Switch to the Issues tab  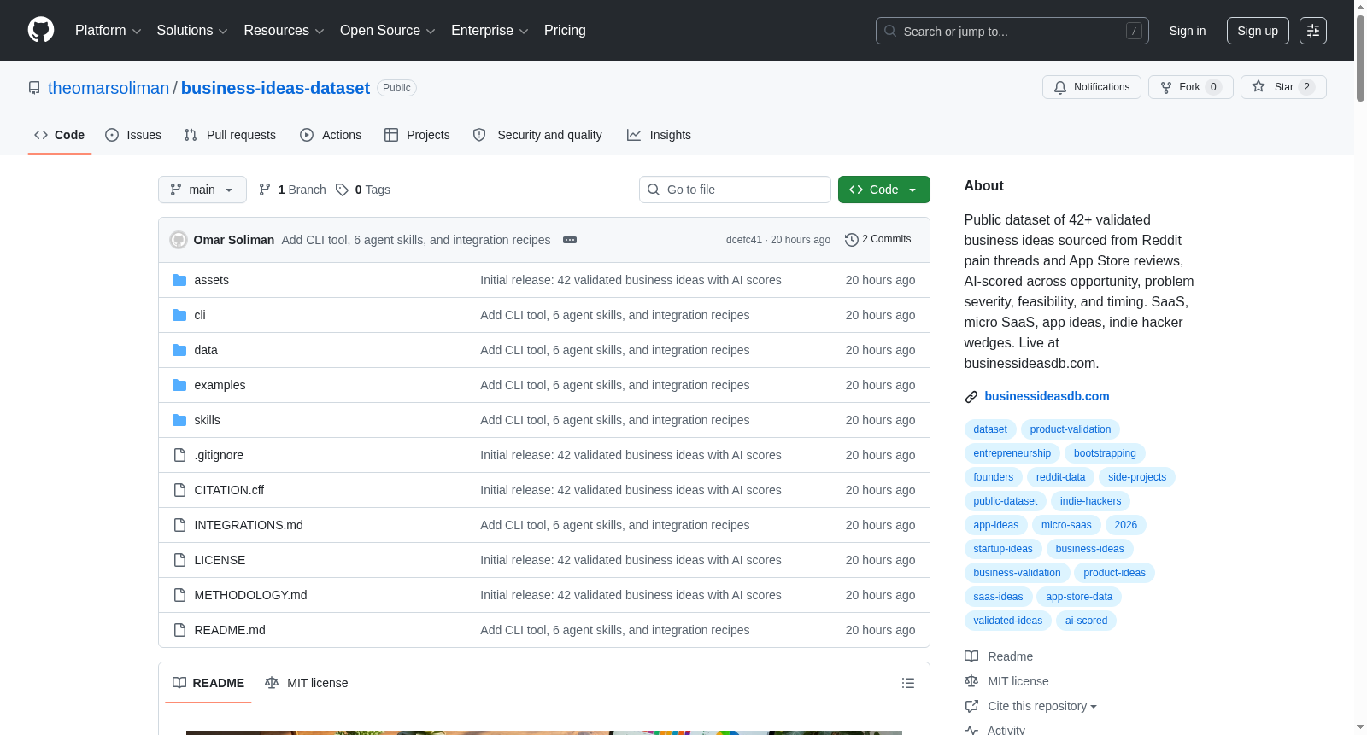click(133, 135)
